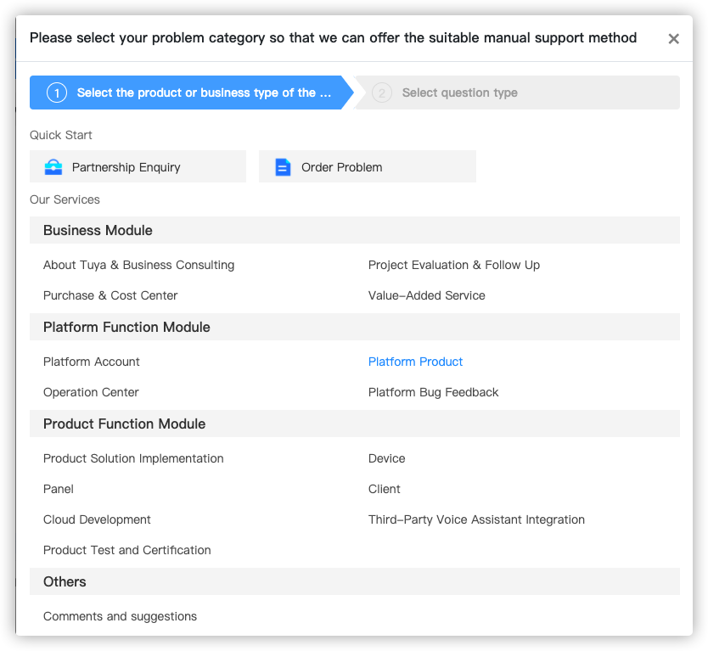
Task: Click the Order Problem document icon
Action: pyautogui.click(x=283, y=167)
